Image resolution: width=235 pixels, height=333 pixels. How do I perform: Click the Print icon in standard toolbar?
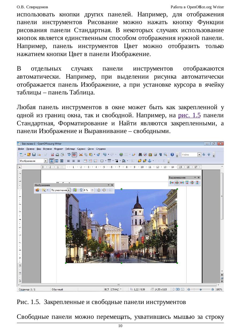(58, 155)
